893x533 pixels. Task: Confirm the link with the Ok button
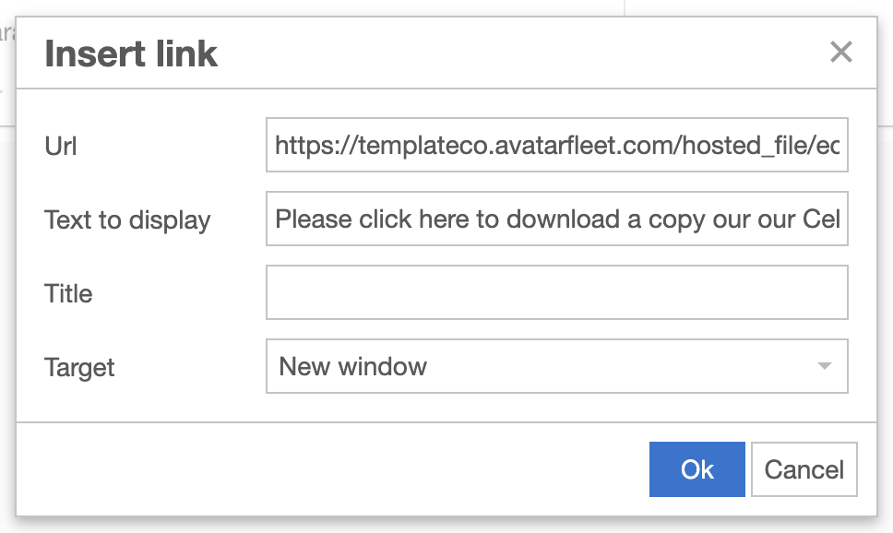697,469
